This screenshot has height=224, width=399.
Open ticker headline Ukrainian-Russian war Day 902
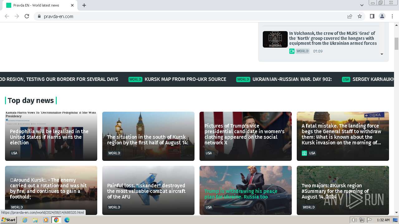click(x=292, y=79)
